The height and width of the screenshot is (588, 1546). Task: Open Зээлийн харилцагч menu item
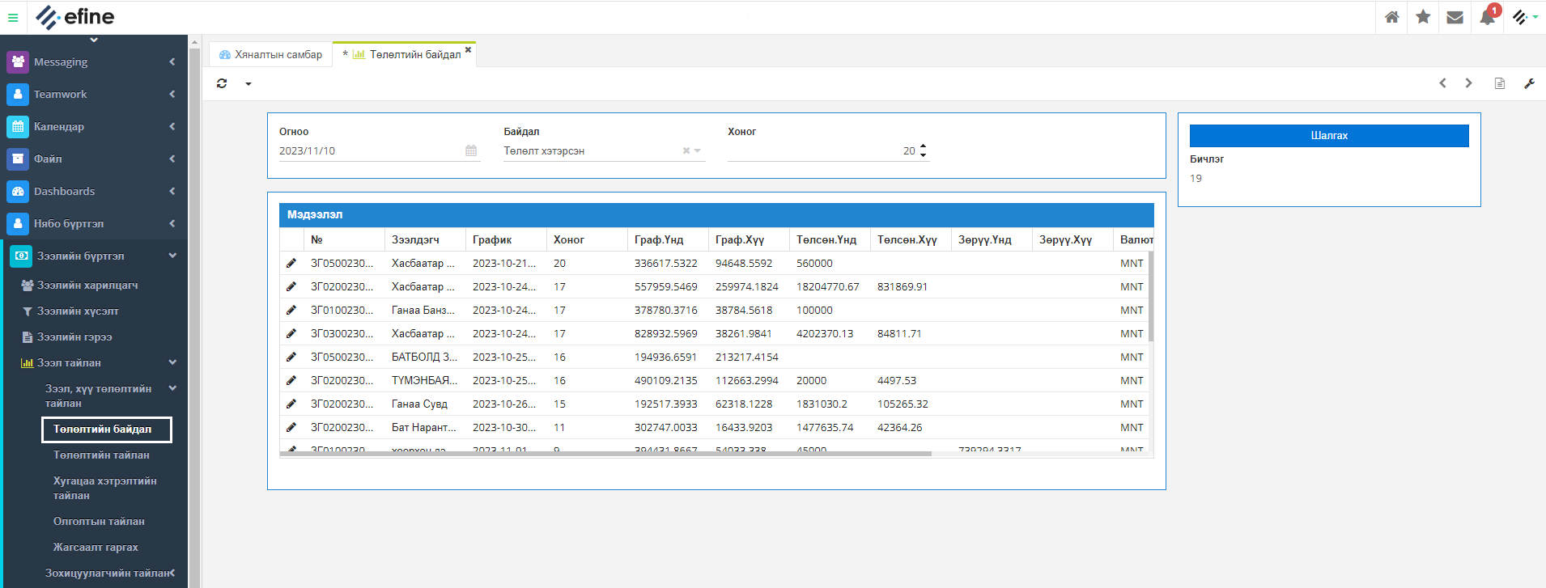87,285
